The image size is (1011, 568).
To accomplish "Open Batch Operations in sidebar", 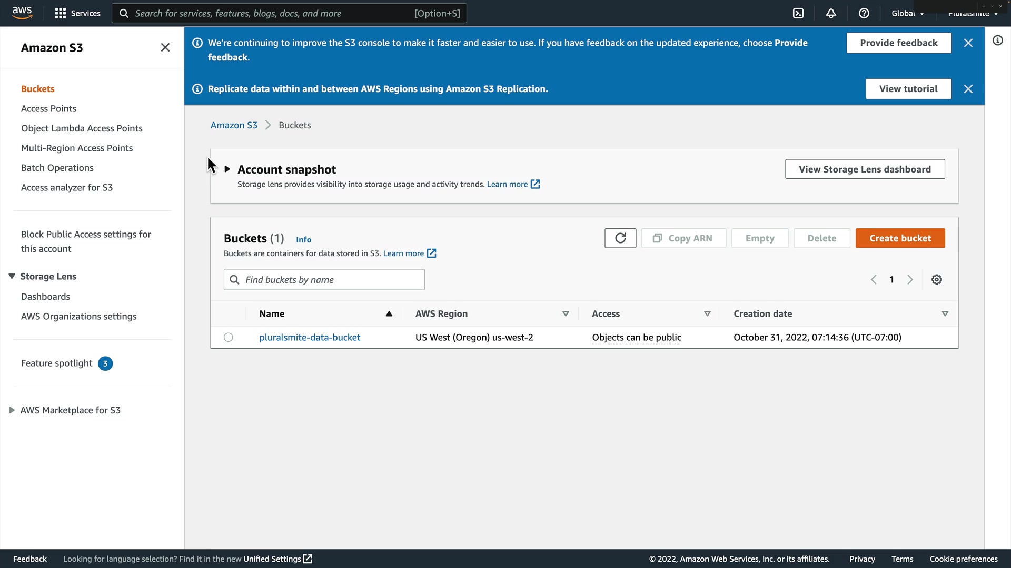I will [x=57, y=168].
